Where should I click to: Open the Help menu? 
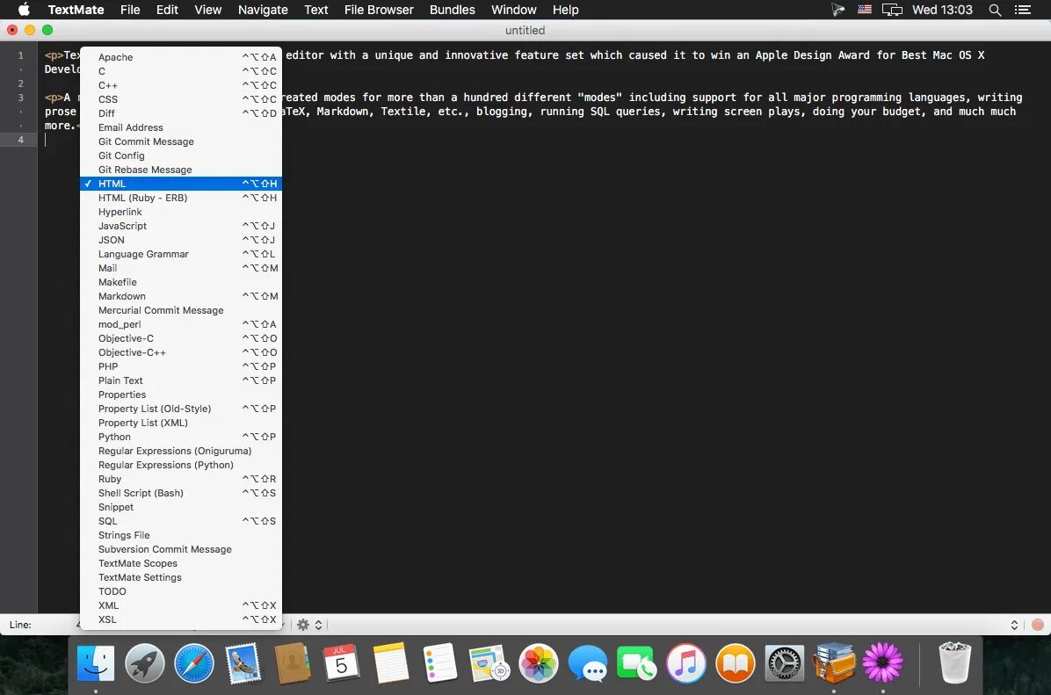[x=566, y=10]
